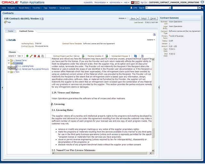This screenshot has width=205, height=164.
Task: Add a new clause with the green plus
Action: click(27, 56)
